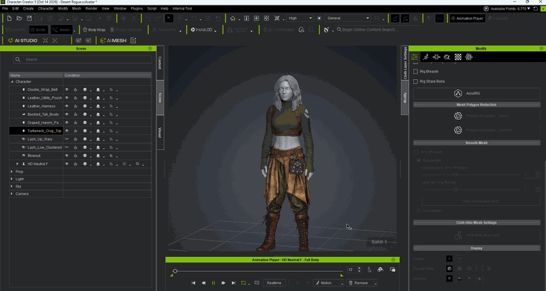546x291 pixels.
Task: Create a new project file icon
Action: (10, 18)
